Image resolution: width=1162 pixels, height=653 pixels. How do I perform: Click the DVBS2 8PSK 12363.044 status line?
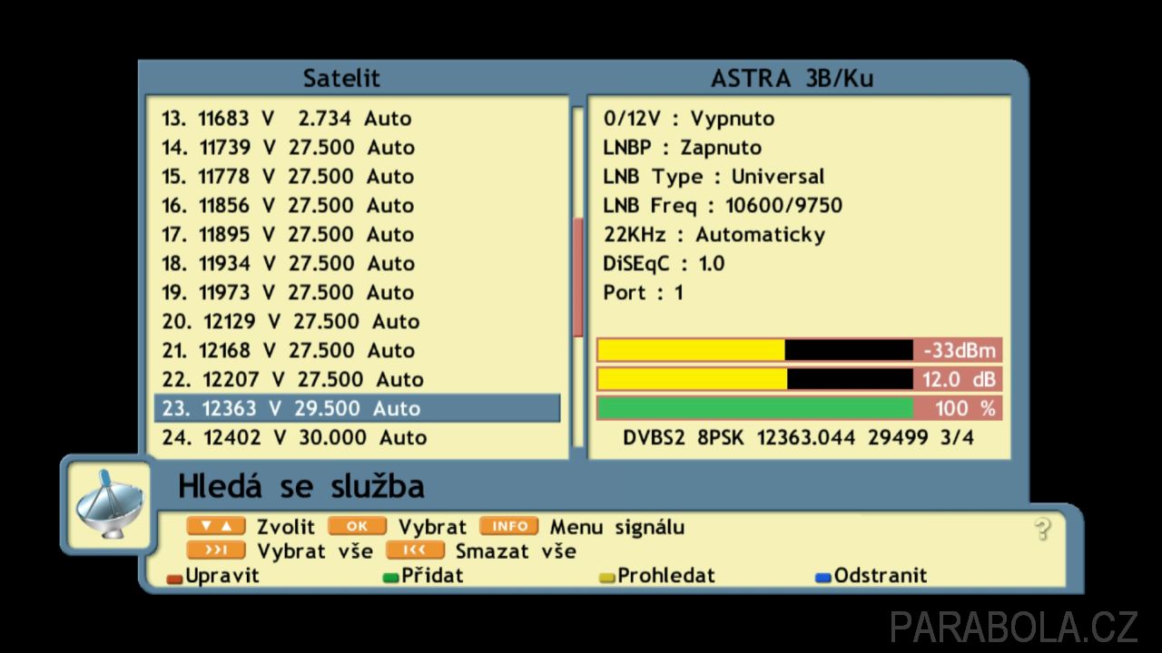click(799, 437)
